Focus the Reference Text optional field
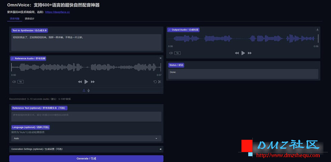Image resolution: width=331 pixels, height=162 pixels. tap(86, 117)
